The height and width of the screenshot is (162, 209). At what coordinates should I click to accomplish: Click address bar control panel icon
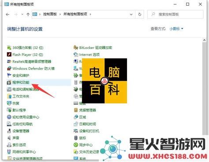point(35,14)
